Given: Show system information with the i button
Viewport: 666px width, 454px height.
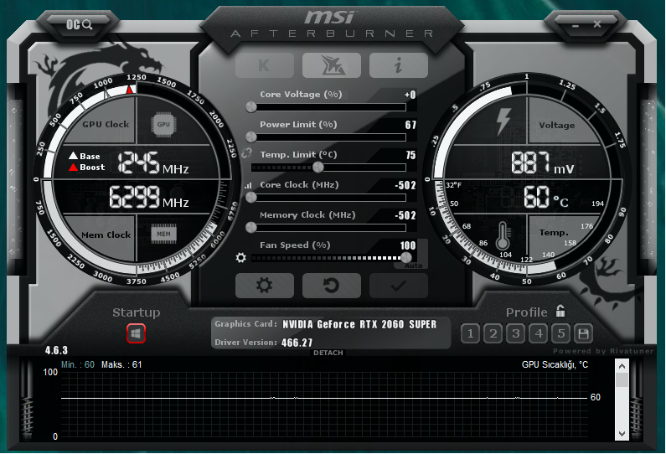Looking at the screenshot, I should [399, 65].
